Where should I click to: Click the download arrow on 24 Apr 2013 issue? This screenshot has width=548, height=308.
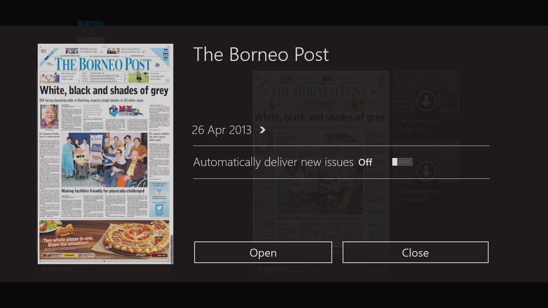coord(426,171)
